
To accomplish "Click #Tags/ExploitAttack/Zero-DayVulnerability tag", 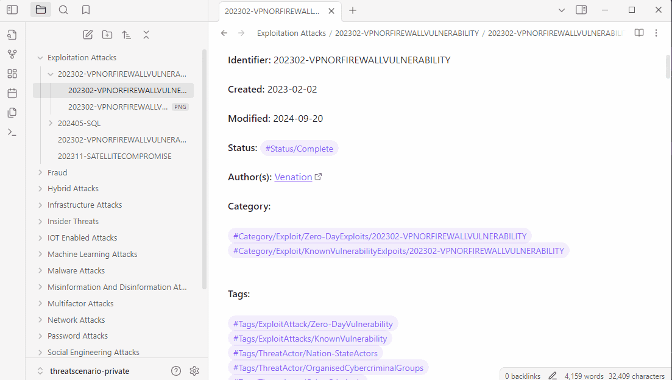I will click(x=313, y=324).
